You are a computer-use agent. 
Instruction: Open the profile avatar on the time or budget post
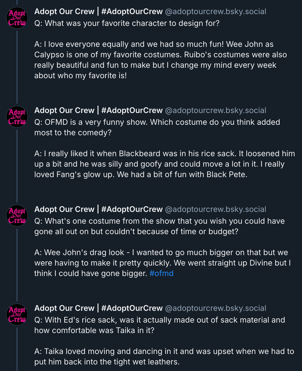(17, 215)
